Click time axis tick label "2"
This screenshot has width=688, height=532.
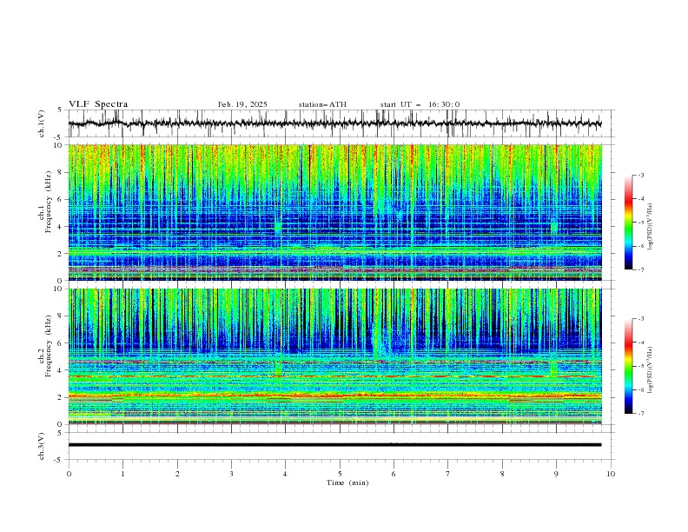177,474
